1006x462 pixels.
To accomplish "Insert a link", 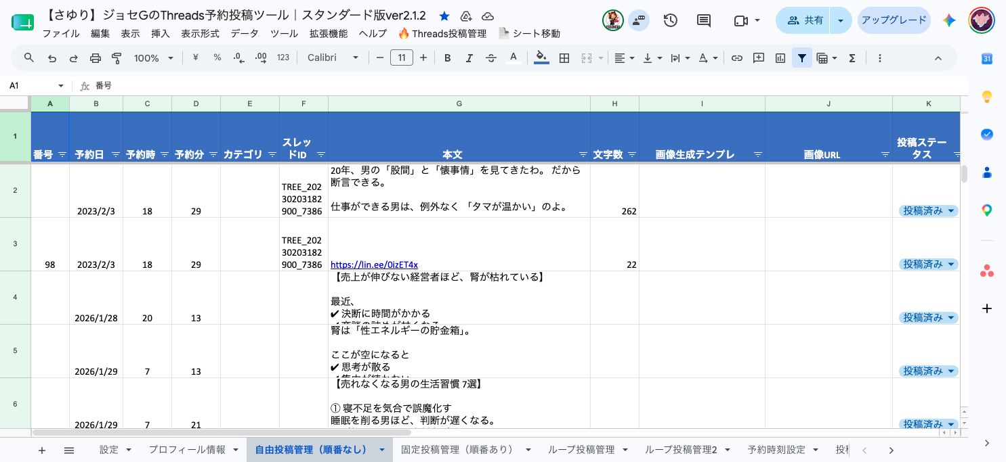I will click(737, 58).
